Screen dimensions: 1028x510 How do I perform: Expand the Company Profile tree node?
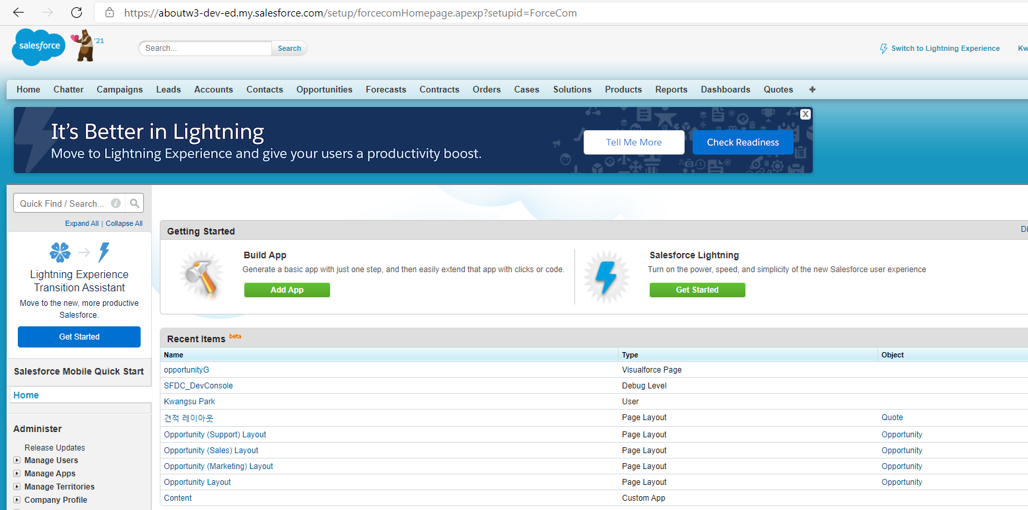pos(17,500)
